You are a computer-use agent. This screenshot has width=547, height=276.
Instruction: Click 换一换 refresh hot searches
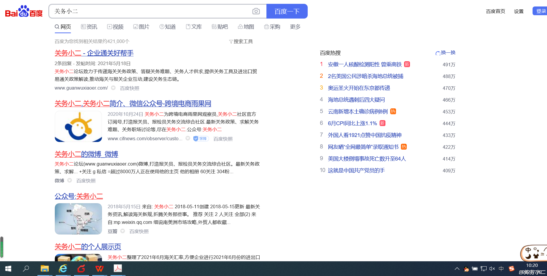pos(445,53)
